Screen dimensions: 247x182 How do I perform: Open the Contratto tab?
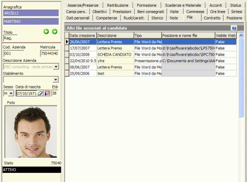click(x=212, y=18)
